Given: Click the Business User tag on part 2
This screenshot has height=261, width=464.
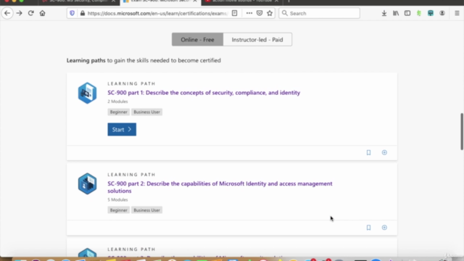Looking at the screenshot, I should tap(146, 210).
